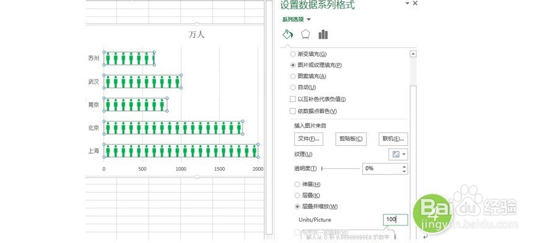Screen dimensions: 548x243
Task: Increase transparency with the up spinner arrow
Action: point(404,166)
